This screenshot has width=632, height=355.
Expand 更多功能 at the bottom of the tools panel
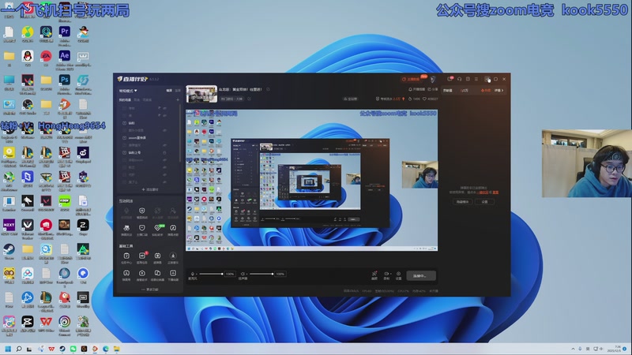point(149,290)
